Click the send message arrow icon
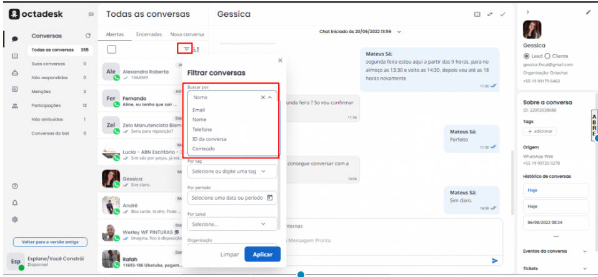Image resolution: width=598 pixels, height=277 pixels. [x=495, y=261]
